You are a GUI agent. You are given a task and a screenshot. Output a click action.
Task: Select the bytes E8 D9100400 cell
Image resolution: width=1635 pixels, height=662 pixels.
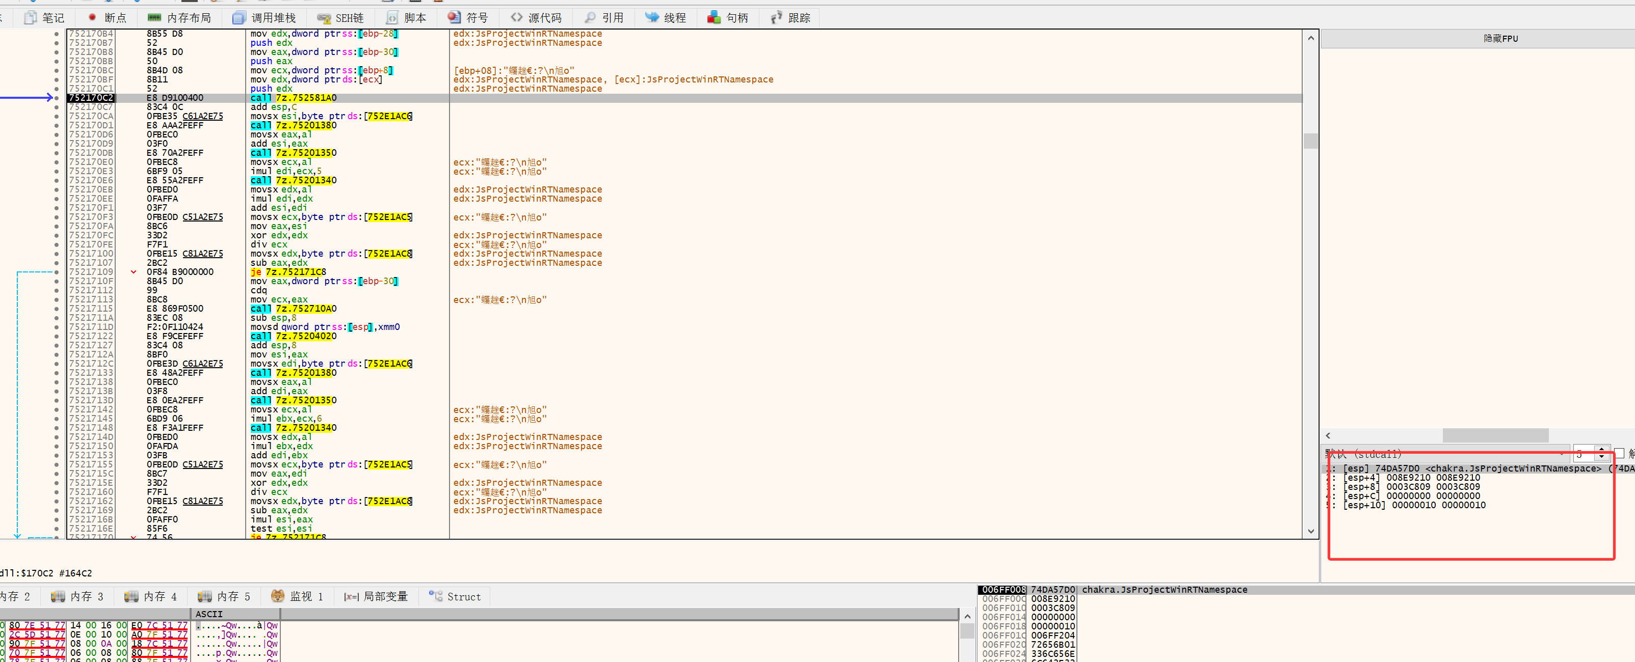[175, 98]
